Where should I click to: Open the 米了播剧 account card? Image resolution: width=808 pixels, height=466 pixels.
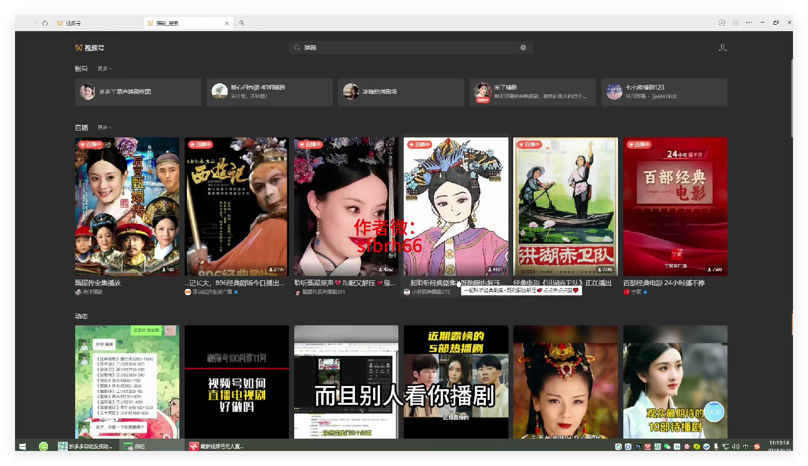[533, 92]
